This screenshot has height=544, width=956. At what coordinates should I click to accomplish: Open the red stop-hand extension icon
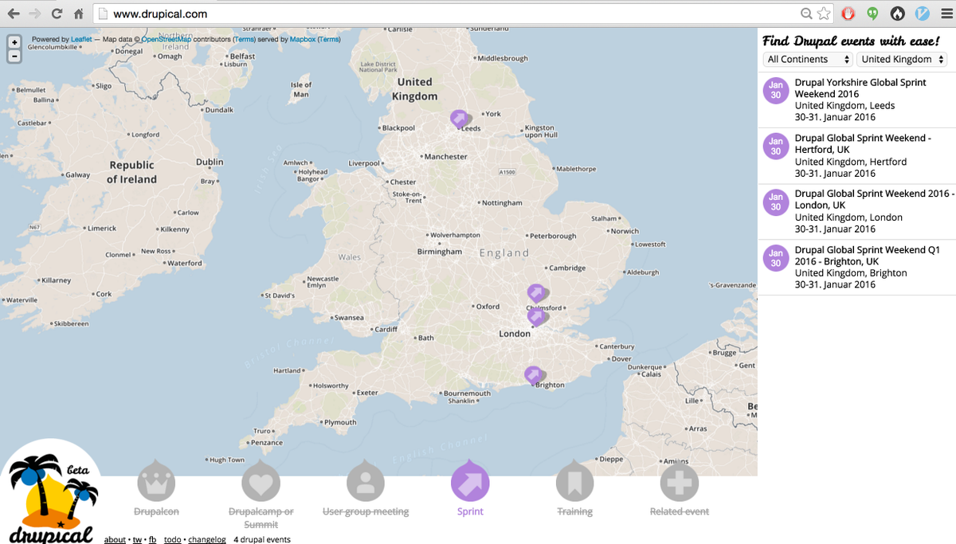848,14
